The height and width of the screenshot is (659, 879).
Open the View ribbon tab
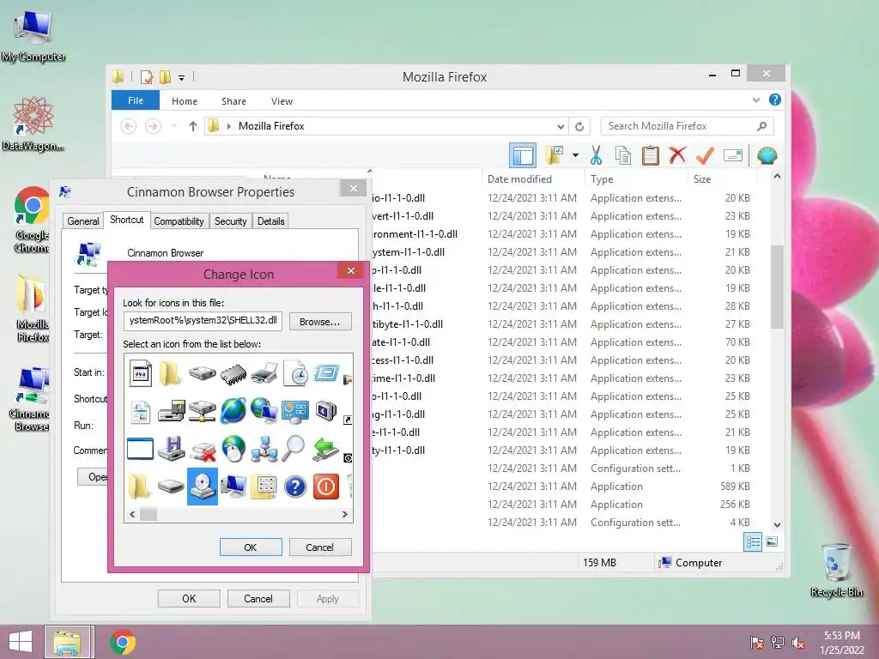click(x=282, y=101)
